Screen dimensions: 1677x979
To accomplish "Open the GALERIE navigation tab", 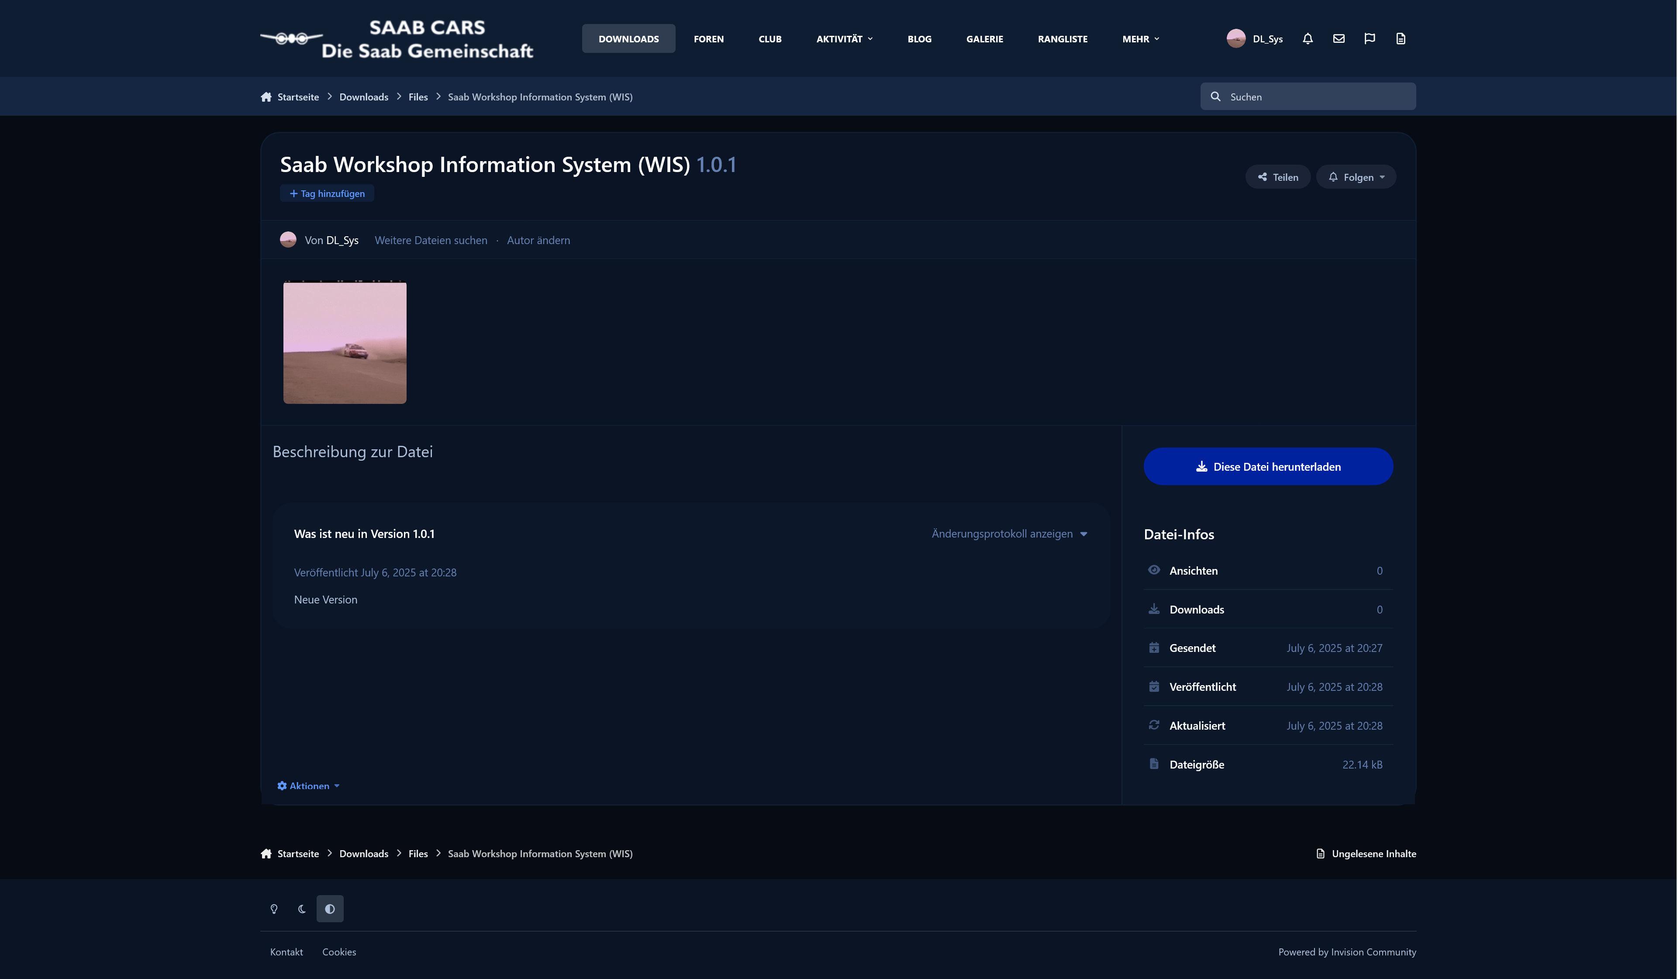I will click(984, 38).
